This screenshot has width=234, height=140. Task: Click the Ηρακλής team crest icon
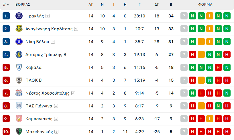(19, 16)
